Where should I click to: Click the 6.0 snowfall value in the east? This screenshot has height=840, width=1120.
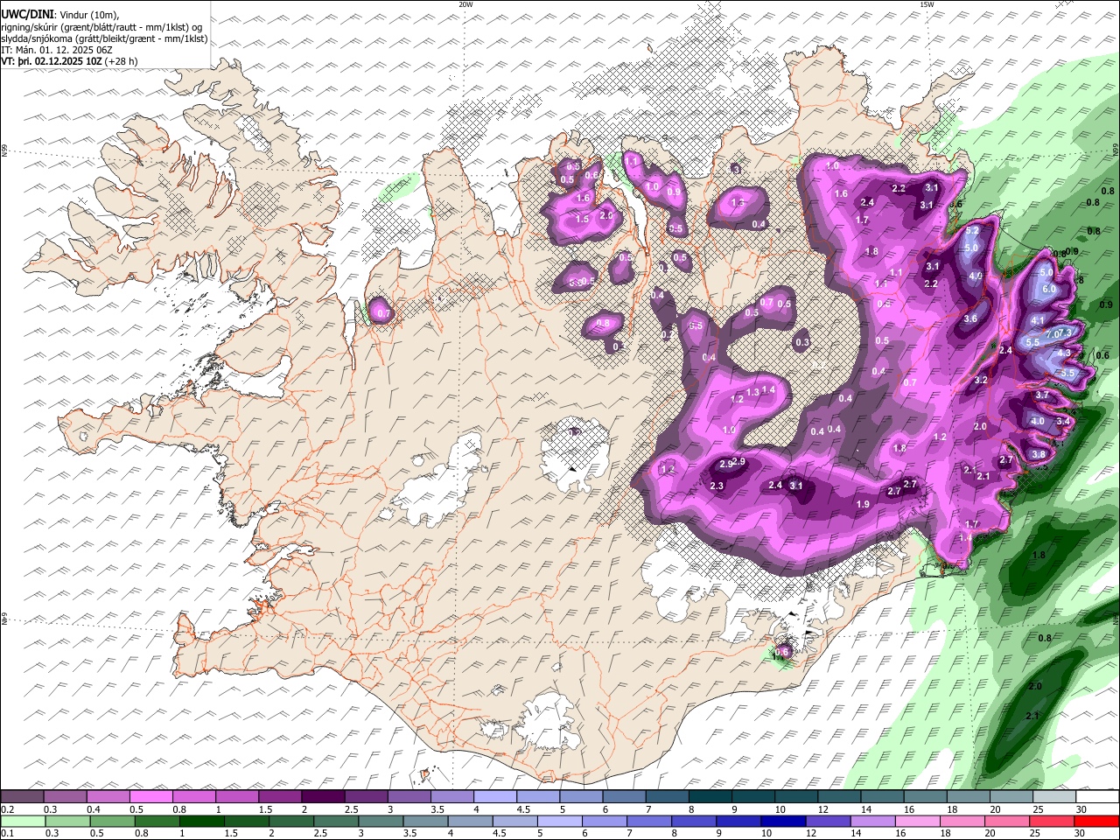(x=1049, y=289)
